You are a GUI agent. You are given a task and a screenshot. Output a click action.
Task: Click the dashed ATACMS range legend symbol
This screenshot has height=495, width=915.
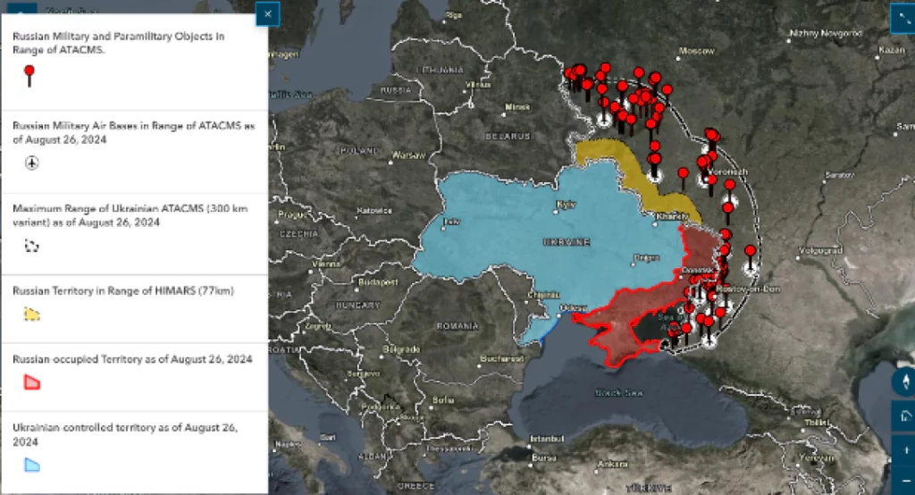31,246
